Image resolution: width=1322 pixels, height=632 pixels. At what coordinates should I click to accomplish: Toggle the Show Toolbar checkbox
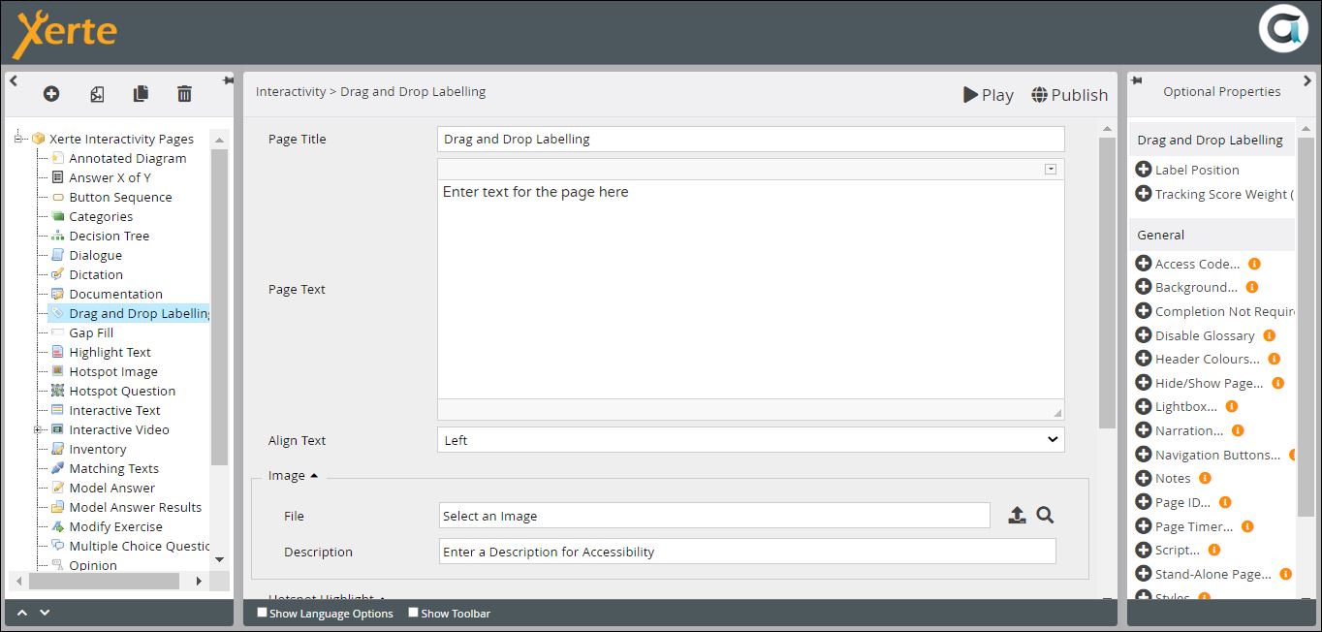413,613
